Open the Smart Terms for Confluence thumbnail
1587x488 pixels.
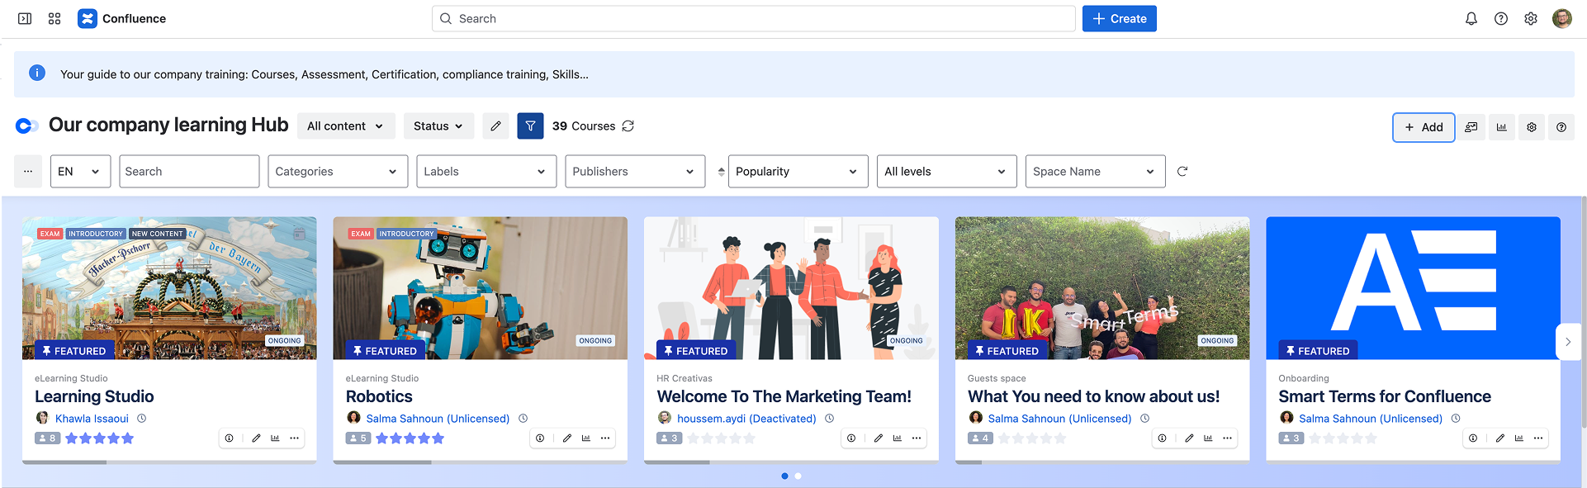1412,287
